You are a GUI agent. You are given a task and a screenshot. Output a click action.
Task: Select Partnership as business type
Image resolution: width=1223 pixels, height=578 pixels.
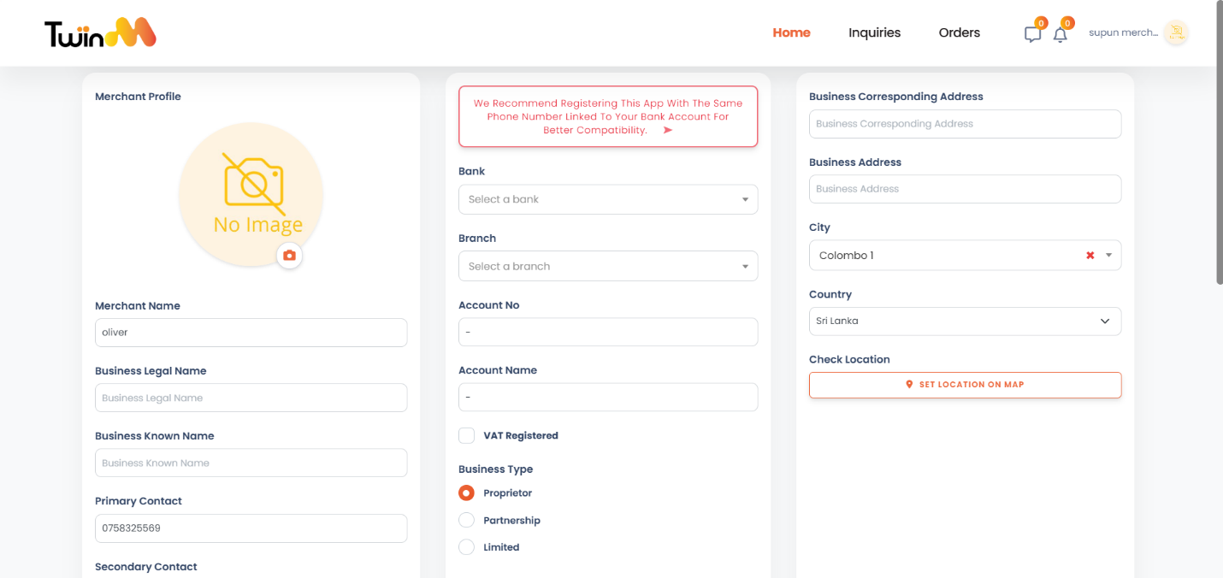tap(466, 520)
